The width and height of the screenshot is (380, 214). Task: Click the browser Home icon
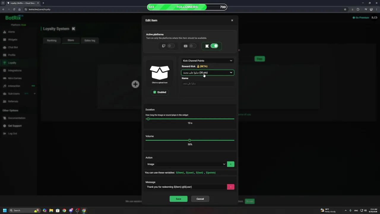click(20, 9)
